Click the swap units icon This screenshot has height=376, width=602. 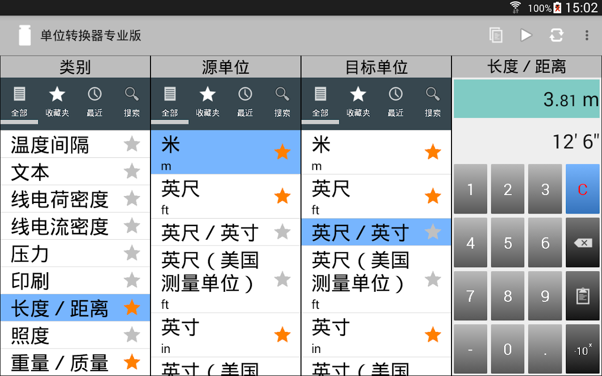556,35
